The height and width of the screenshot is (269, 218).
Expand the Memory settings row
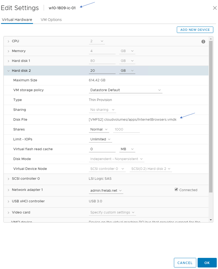(8, 51)
